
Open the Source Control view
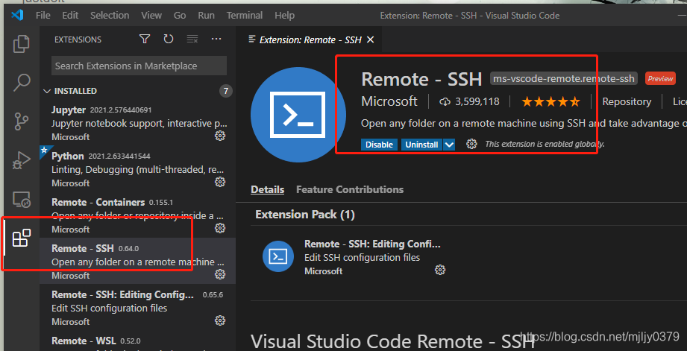(21, 121)
